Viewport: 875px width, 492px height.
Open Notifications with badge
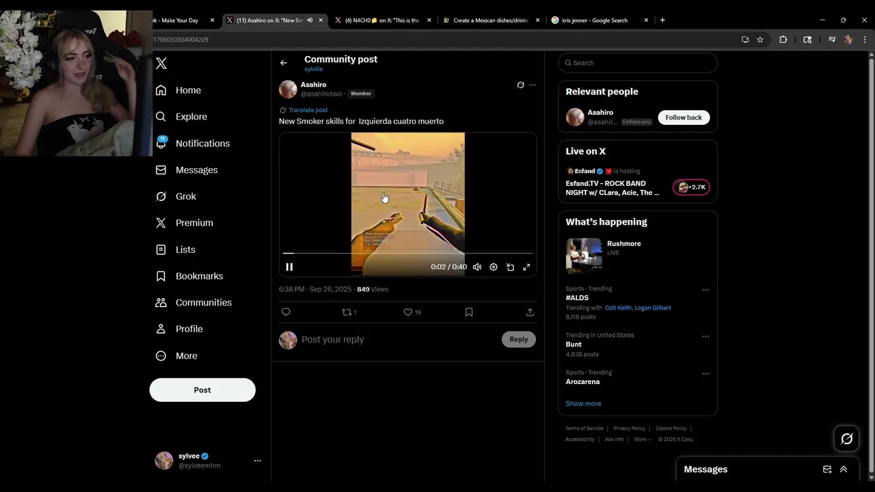pos(193,143)
